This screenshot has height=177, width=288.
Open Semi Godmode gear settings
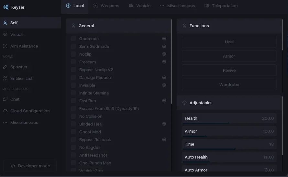164,46
